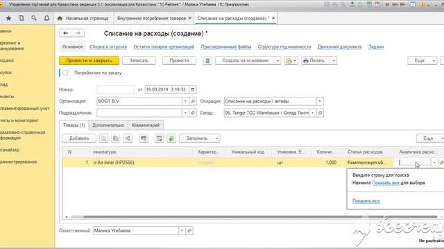Open Регламентированный учет in the sidebar
444x249 pixels.
25,109
